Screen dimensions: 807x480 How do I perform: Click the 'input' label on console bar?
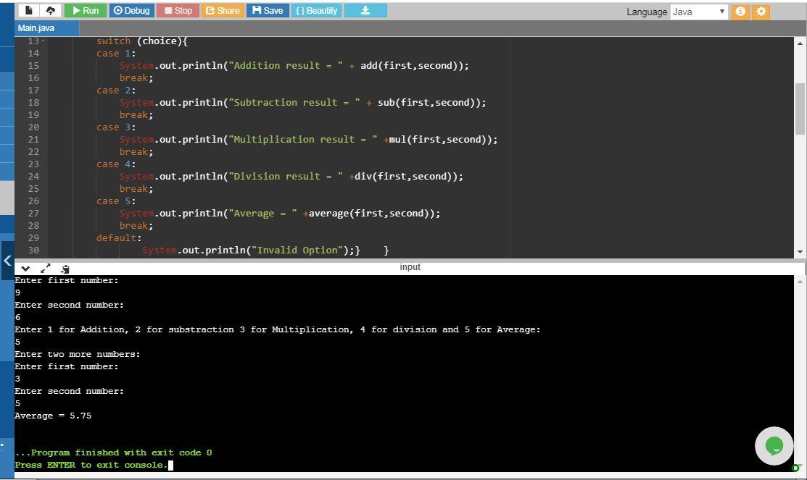(410, 266)
